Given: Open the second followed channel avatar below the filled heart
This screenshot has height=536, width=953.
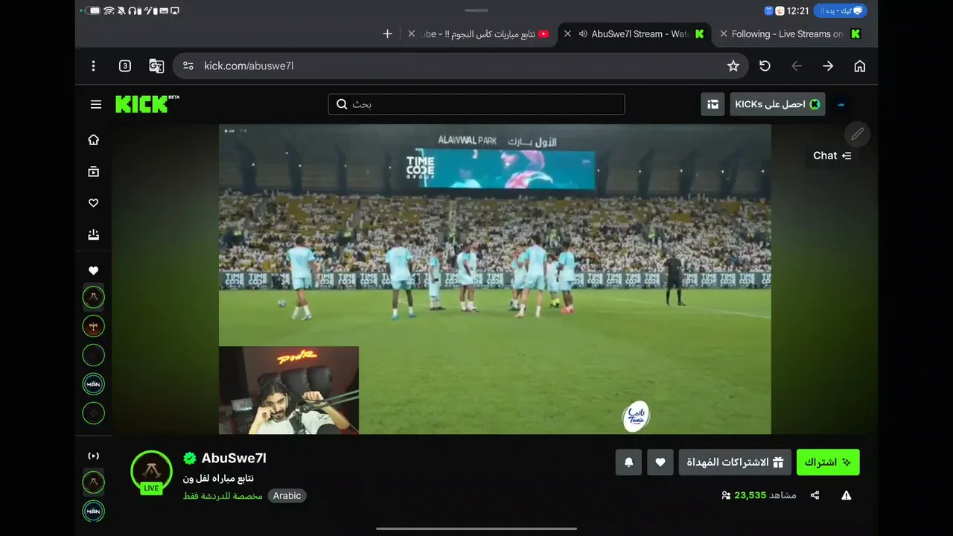Looking at the screenshot, I should (93, 326).
